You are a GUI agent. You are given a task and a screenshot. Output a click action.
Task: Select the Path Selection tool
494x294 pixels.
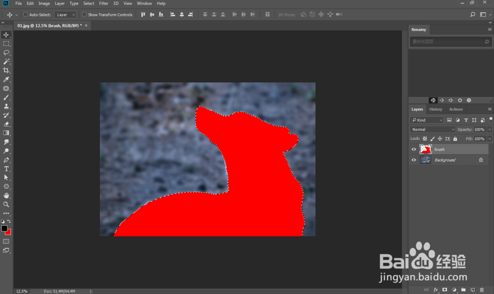tap(6, 178)
